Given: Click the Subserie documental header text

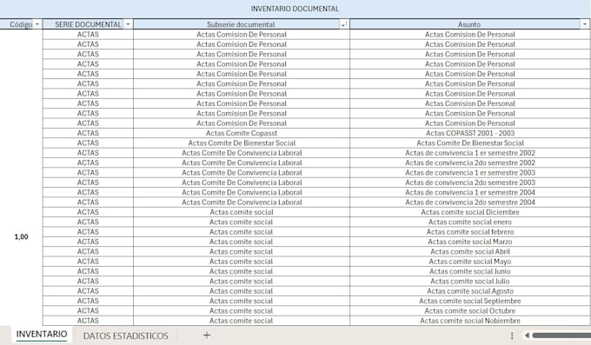Looking at the screenshot, I should 241,24.
